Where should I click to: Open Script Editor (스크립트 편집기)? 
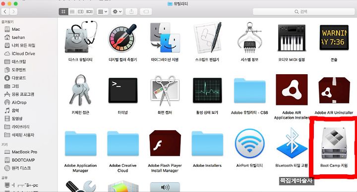207,38
